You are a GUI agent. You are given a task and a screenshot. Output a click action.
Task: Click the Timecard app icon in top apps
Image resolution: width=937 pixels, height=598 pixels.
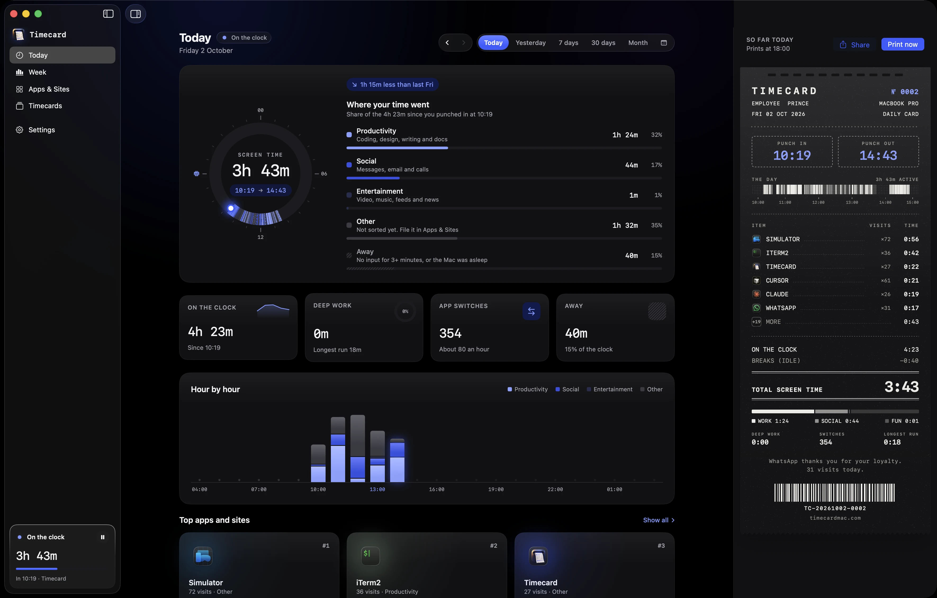click(x=538, y=556)
